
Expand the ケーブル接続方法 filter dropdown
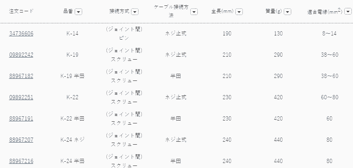click(x=194, y=12)
